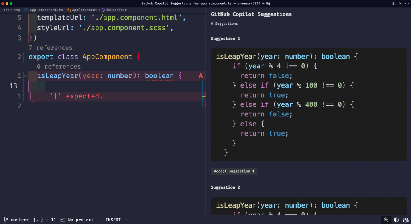Click the empty editor line 13
Screen dimensions: 411x224
(x=115, y=86)
